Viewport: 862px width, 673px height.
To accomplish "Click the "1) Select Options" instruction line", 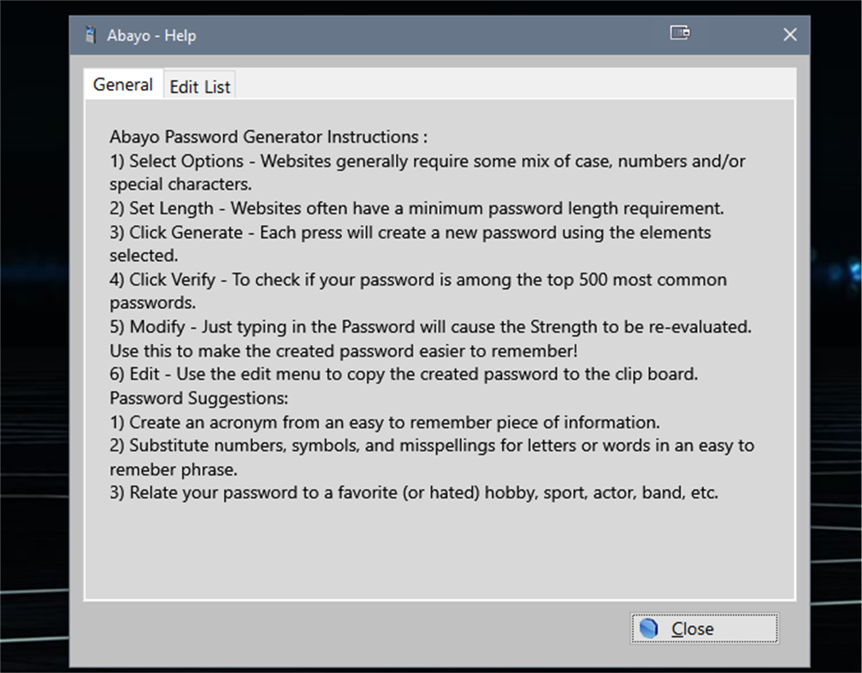I will coord(428,161).
